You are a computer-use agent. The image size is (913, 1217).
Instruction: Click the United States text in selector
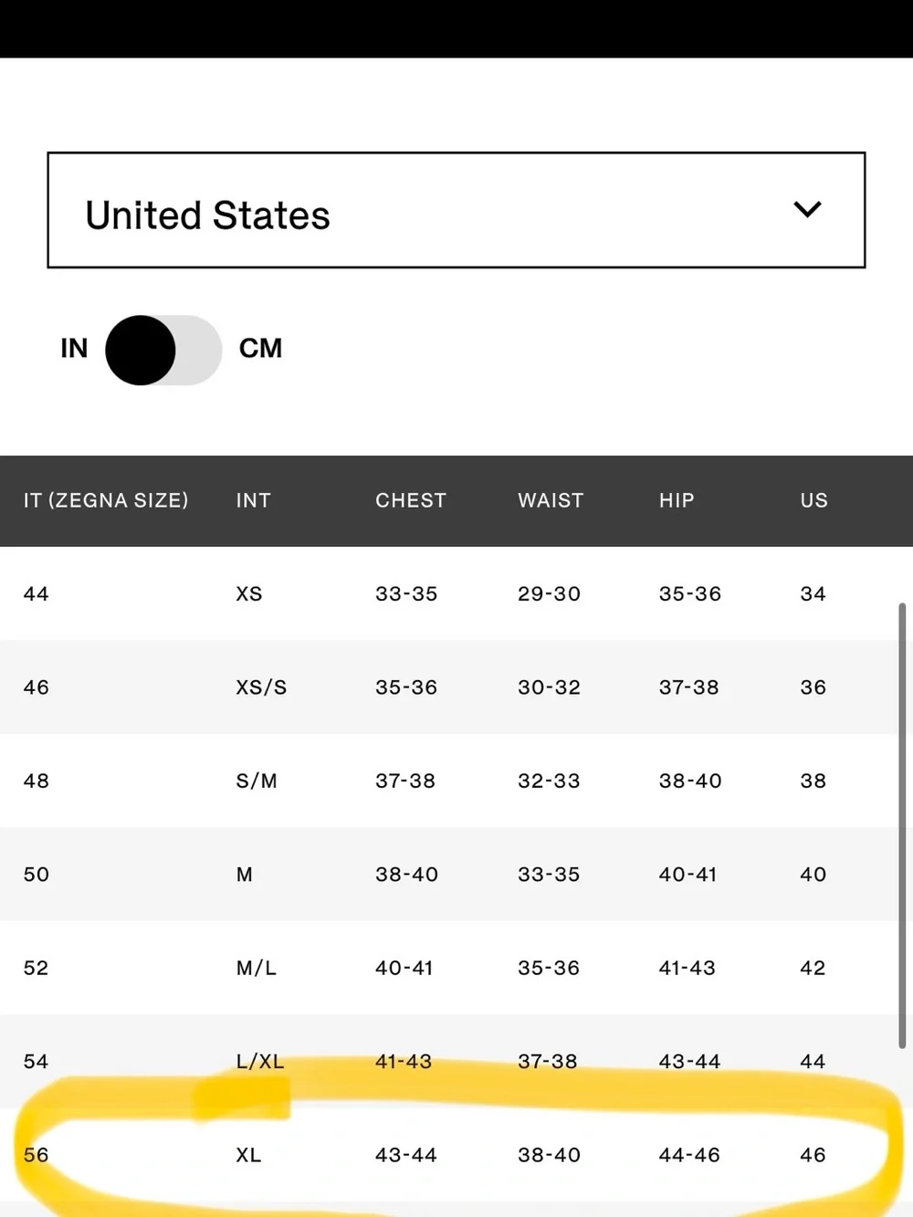coord(207,215)
